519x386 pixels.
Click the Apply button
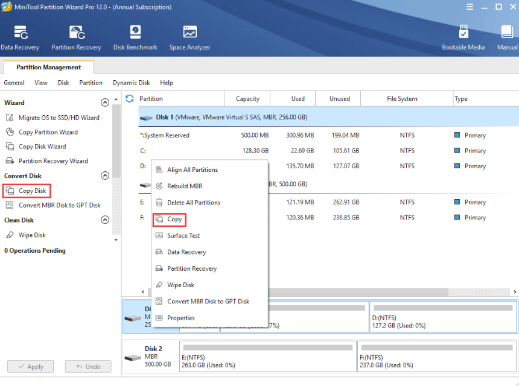(30, 366)
